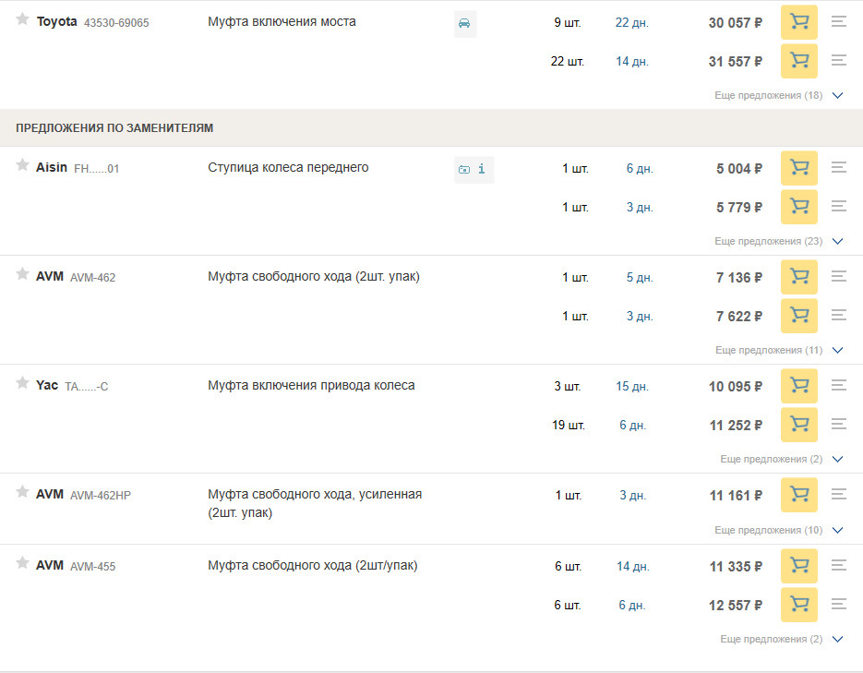863x673 pixels.
Task: Open hamburger menu for AVM-455 11 335 ₽ offer
Action: click(839, 565)
